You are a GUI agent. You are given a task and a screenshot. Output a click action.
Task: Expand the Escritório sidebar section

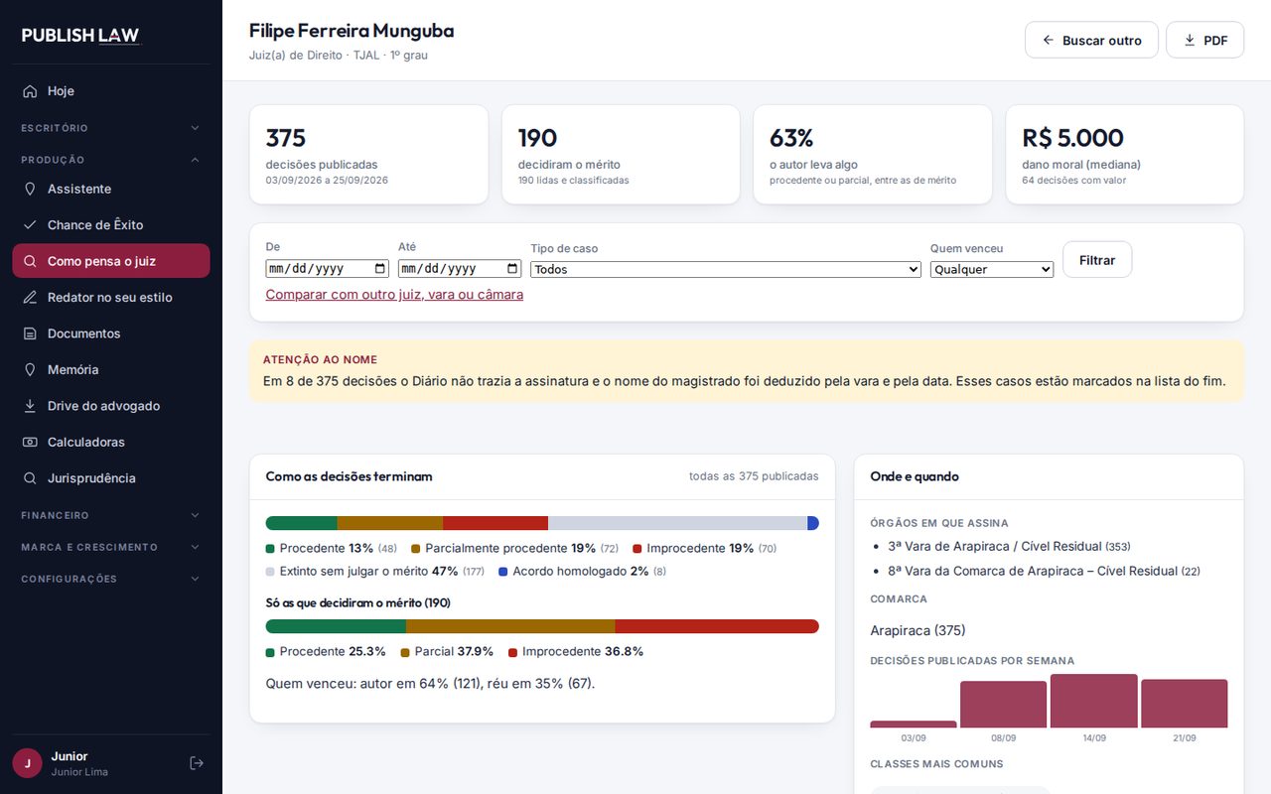pos(111,128)
